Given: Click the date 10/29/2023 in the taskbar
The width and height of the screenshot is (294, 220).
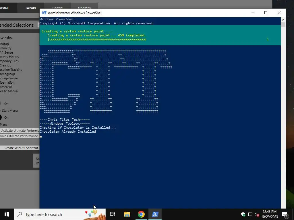Looking at the screenshot, I should point(270,217).
